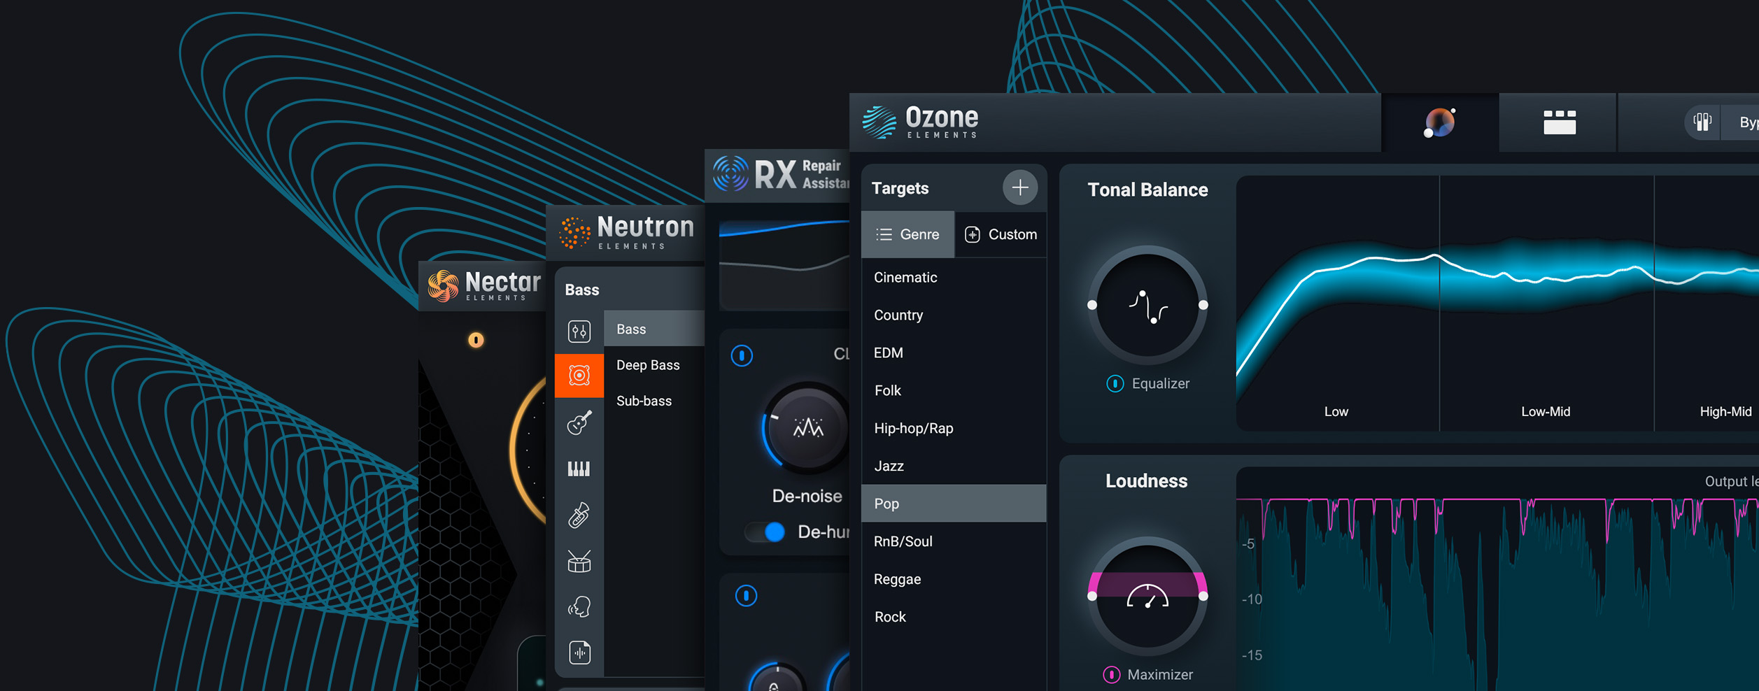This screenshot has height=691, width=1759.
Task: Choose Sub-bass preset in Neutron
Action: pyautogui.click(x=654, y=401)
